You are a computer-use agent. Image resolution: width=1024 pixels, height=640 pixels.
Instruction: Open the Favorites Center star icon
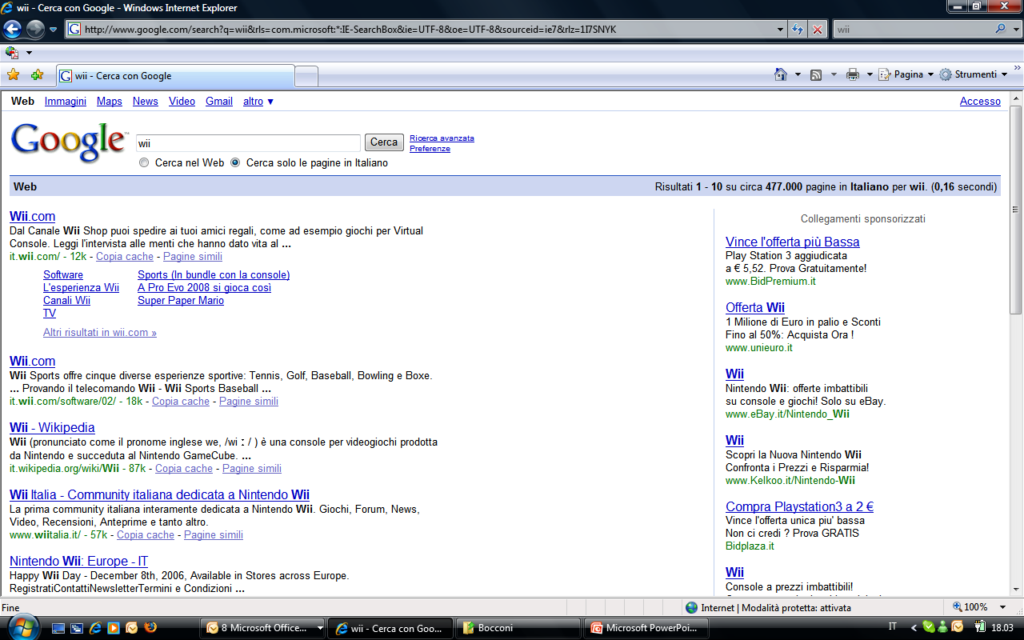click(13, 75)
